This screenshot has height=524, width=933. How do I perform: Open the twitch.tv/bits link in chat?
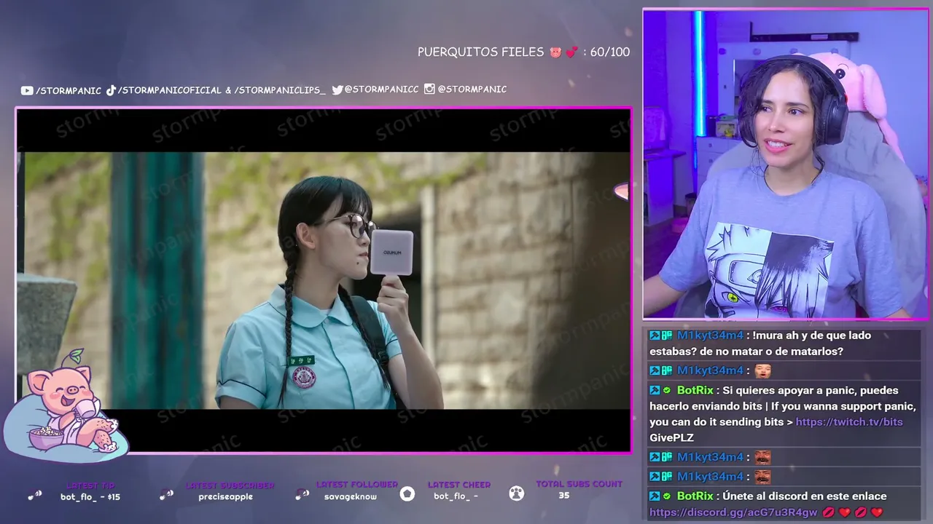[849, 422]
